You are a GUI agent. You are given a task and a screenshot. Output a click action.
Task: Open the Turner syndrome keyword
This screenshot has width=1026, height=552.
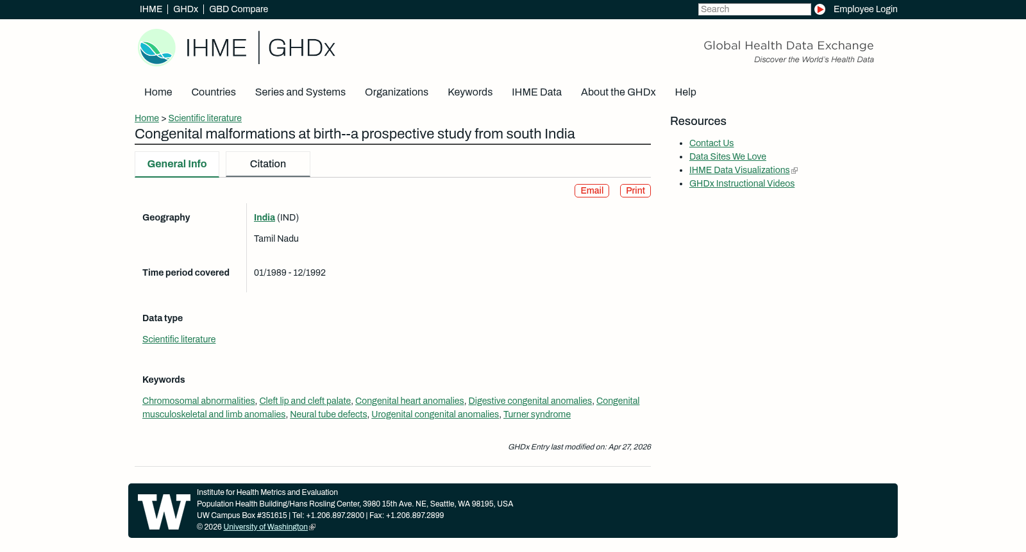pos(537,414)
